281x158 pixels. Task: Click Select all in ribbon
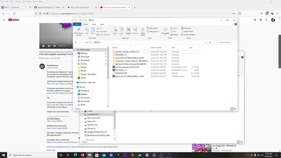click(x=186, y=28)
